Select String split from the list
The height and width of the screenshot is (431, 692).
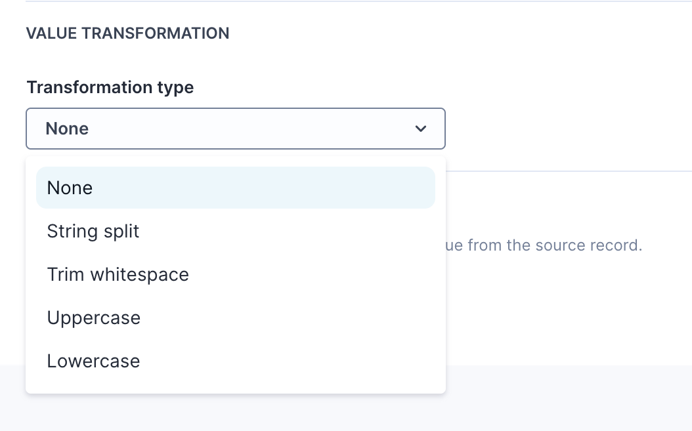pyautogui.click(x=93, y=231)
